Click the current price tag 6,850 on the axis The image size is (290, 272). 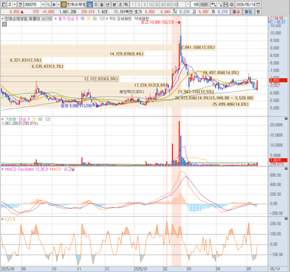pos(278,80)
